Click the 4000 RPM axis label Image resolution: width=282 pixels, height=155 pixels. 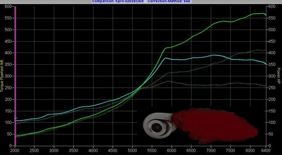coord(93,151)
